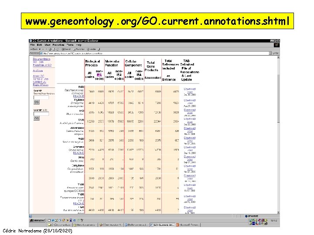
Task: Click the Démarrer start button
Action: [37, 220]
